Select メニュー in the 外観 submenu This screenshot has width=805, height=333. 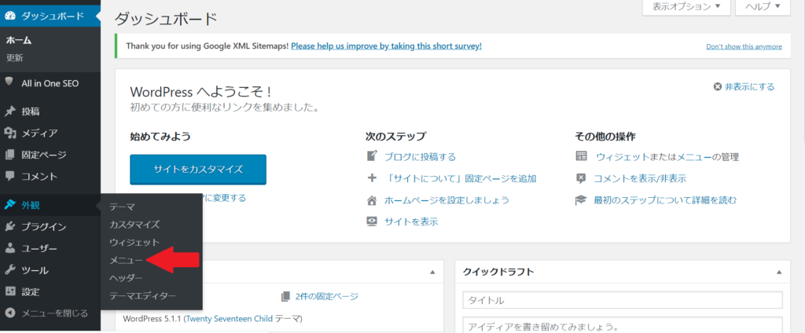click(126, 260)
